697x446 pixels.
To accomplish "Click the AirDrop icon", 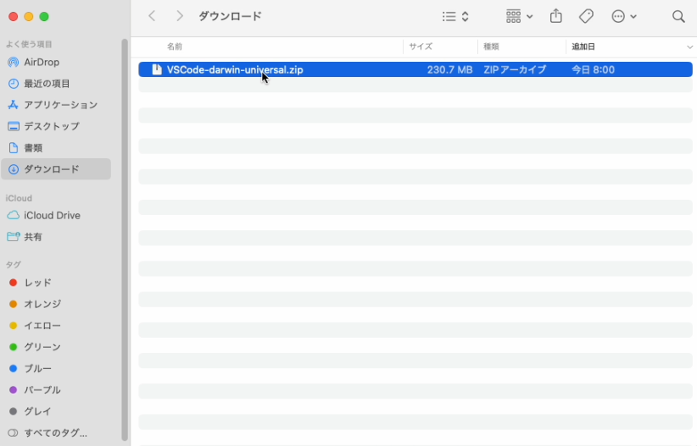I will (x=14, y=62).
